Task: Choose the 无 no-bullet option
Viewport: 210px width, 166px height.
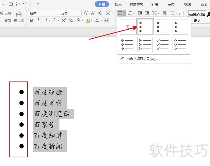Action: click(127, 27)
